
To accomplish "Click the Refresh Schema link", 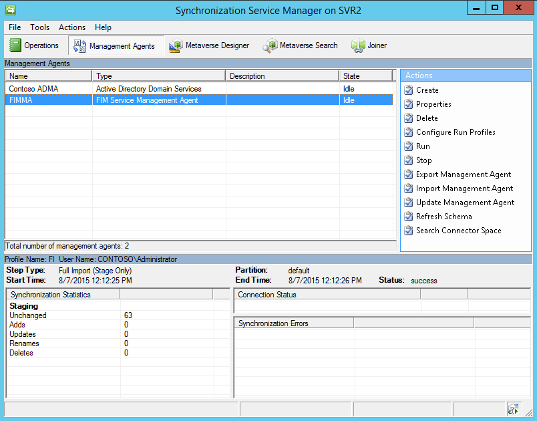I will [x=444, y=217].
